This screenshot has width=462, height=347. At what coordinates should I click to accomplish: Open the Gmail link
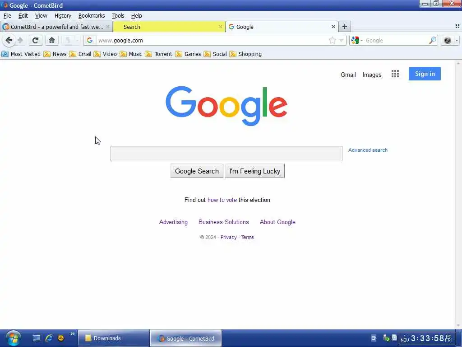coord(348,75)
